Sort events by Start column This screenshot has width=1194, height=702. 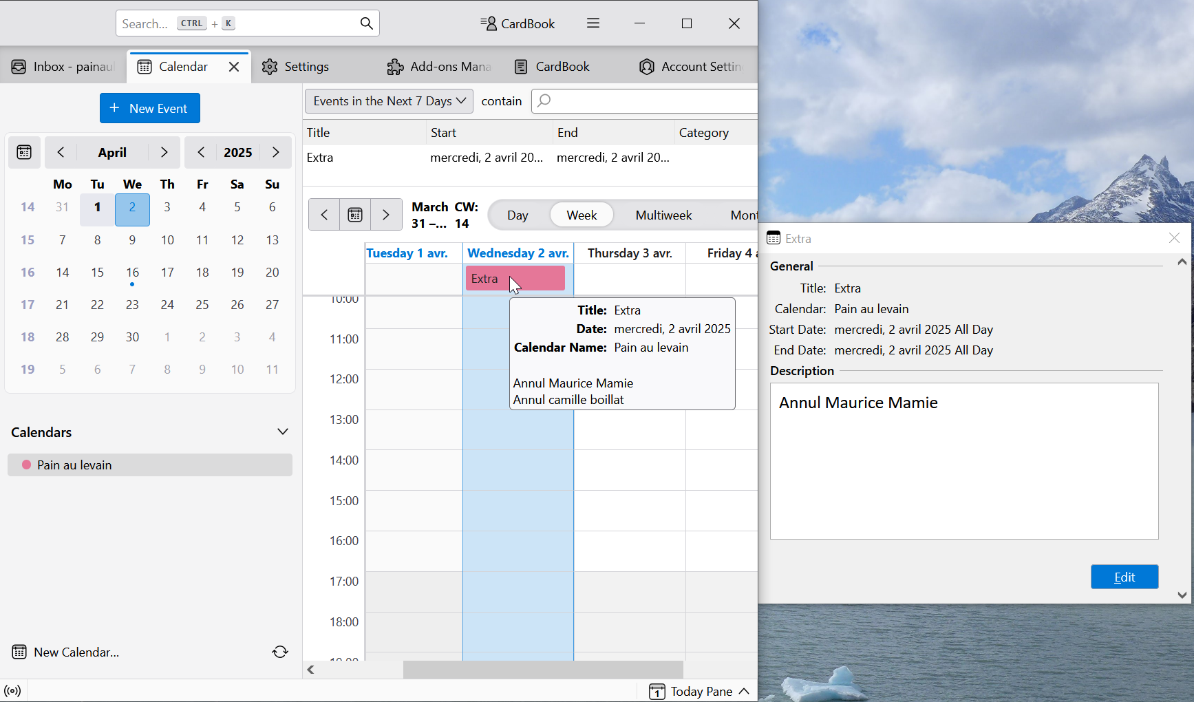point(489,132)
